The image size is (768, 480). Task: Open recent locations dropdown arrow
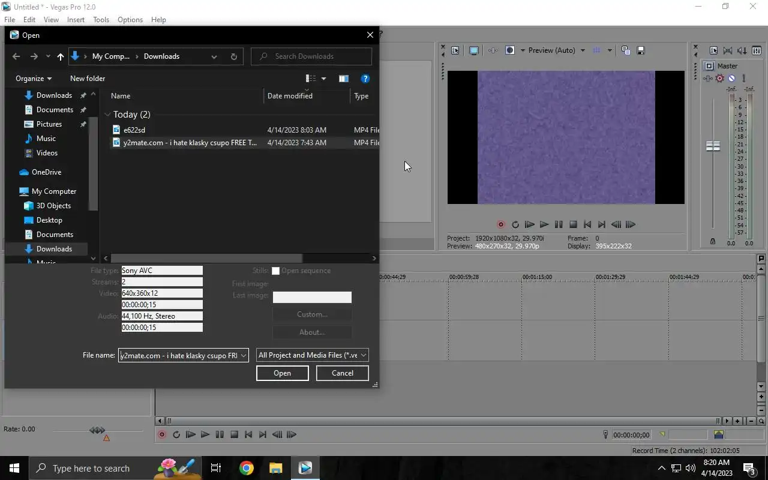(x=48, y=56)
